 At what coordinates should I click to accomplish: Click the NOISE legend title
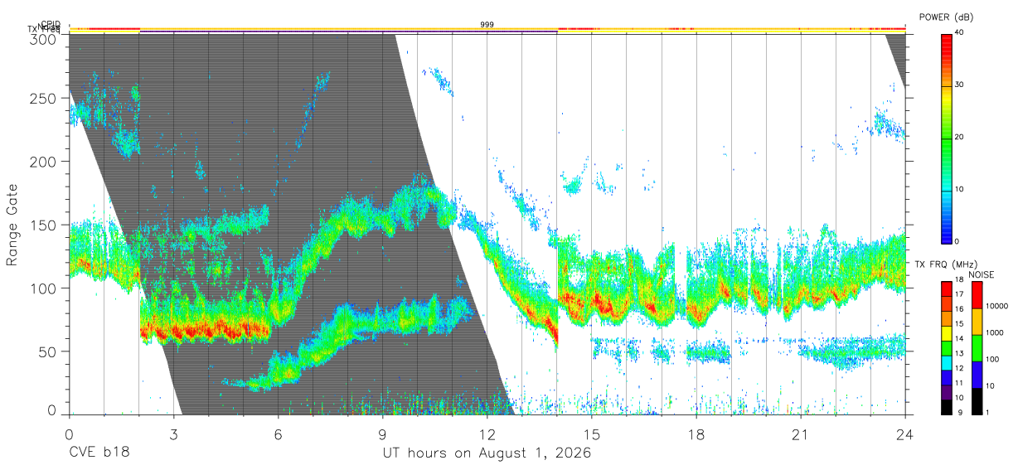coord(983,274)
